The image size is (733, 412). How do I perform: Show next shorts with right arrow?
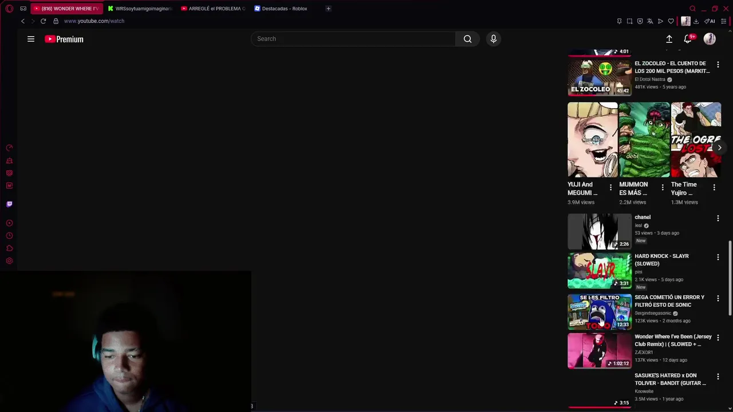[719, 148]
